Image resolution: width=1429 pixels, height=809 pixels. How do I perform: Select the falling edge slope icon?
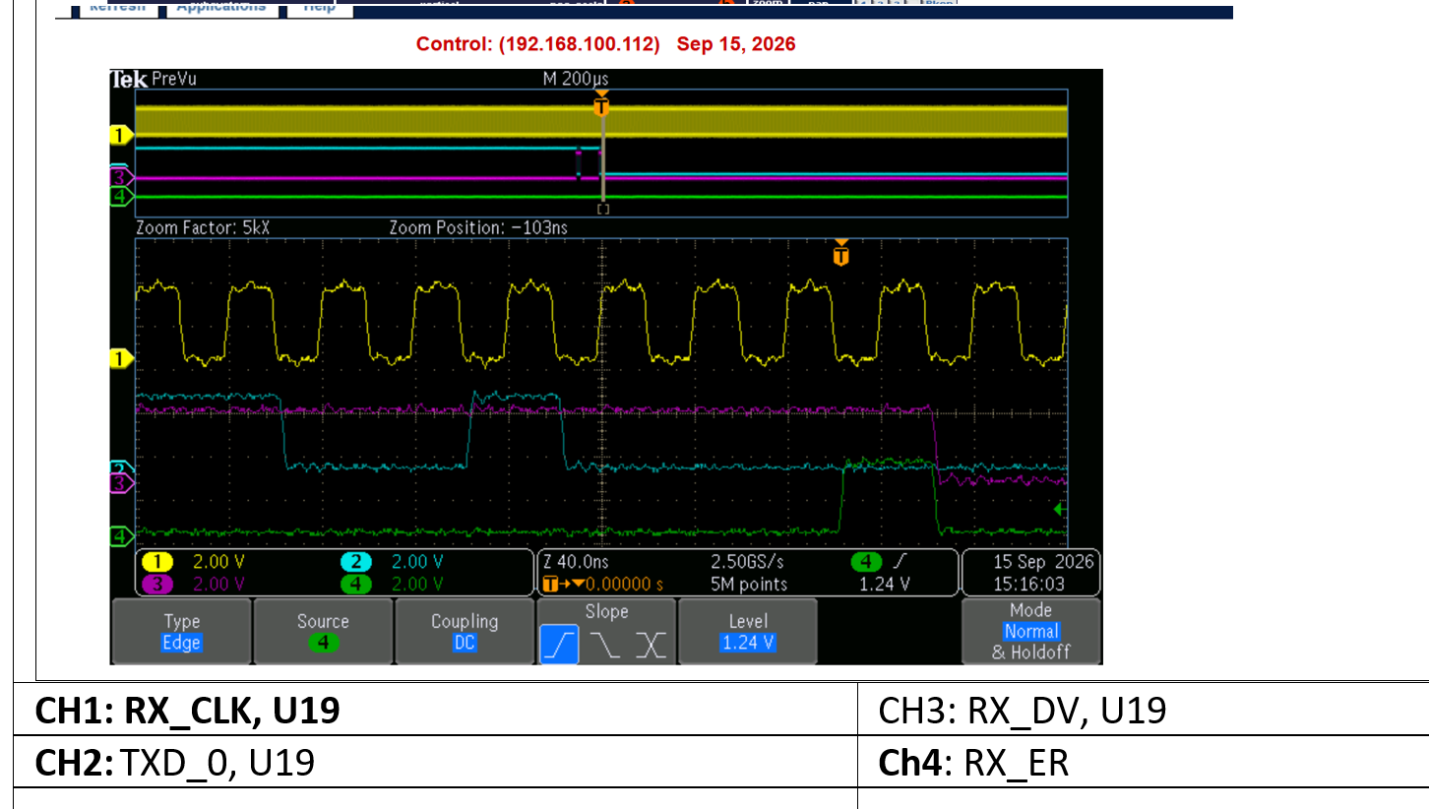(x=606, y=645)
